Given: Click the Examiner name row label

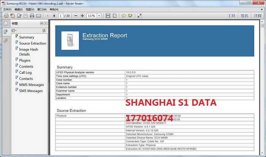Looking at the screenshot, I should [x=65, y=91].
